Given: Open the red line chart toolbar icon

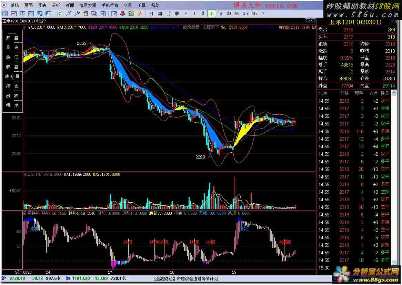Looking at the screenshot, I should click(x=14, y=13).
